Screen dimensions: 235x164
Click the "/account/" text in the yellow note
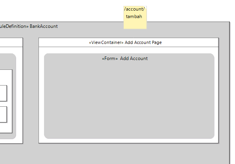click(x=134, y=9)
